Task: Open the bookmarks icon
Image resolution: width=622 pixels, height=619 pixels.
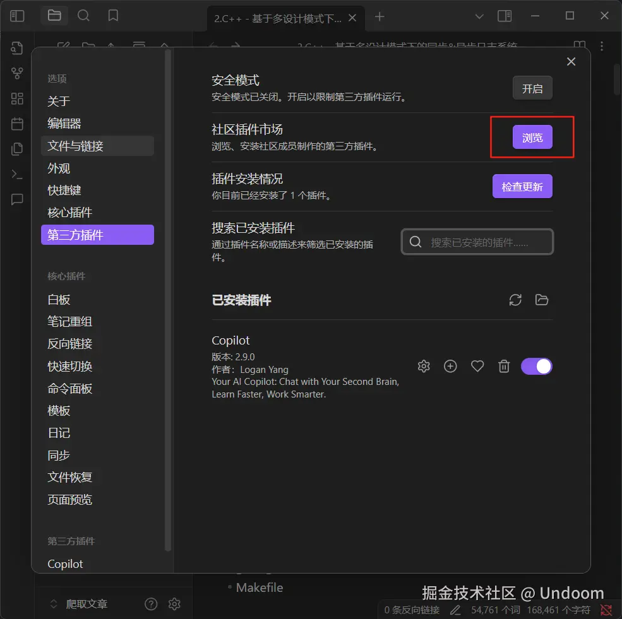Action: (113, 16)
